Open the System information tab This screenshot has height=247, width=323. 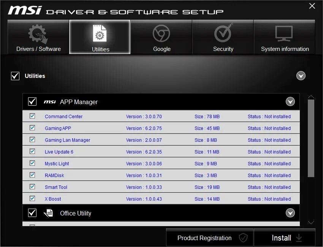[x=285, y=37]
